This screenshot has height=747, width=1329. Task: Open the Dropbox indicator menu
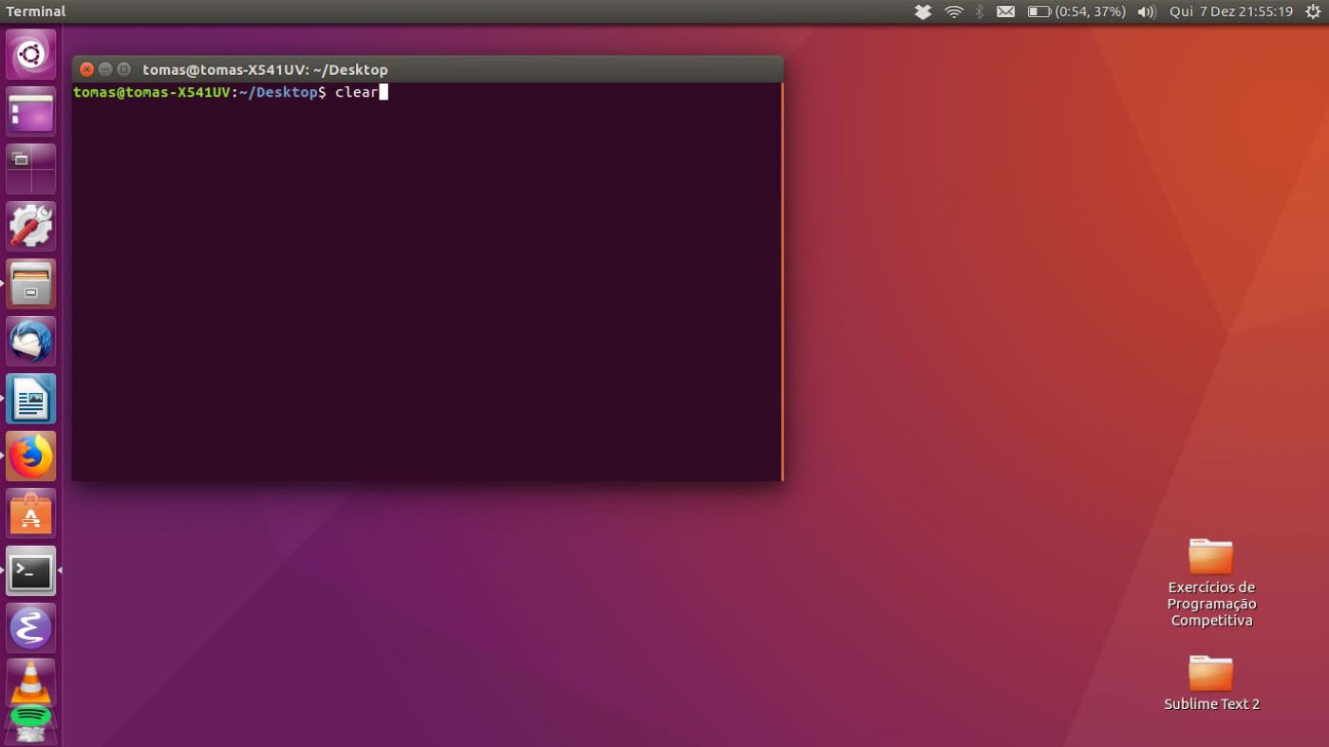point(923,11)
